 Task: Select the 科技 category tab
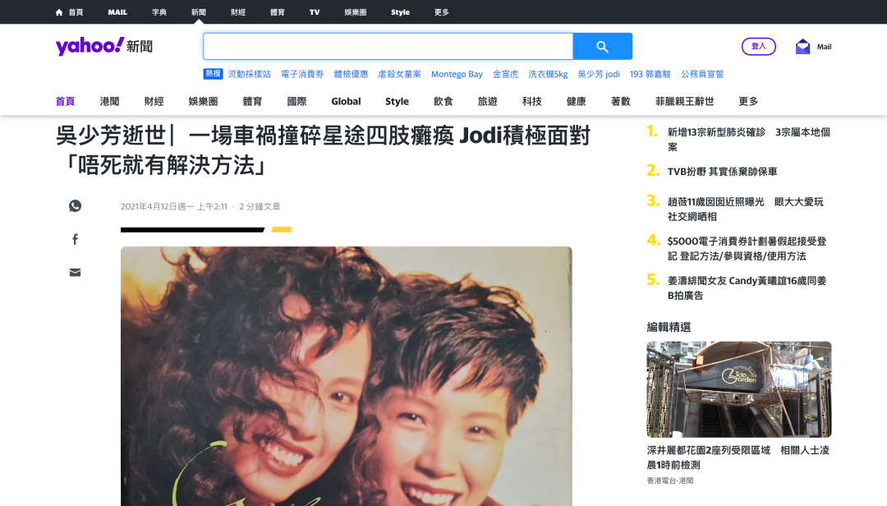click(531, 101)
